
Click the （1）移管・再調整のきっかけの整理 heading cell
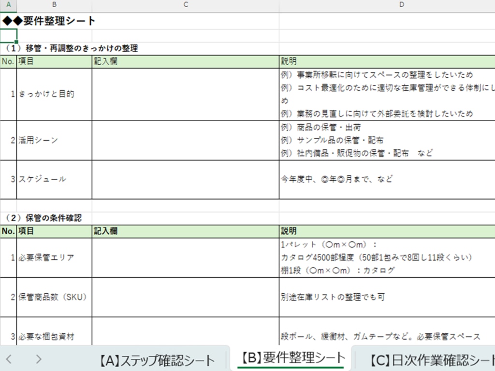[x=73, y=48]
